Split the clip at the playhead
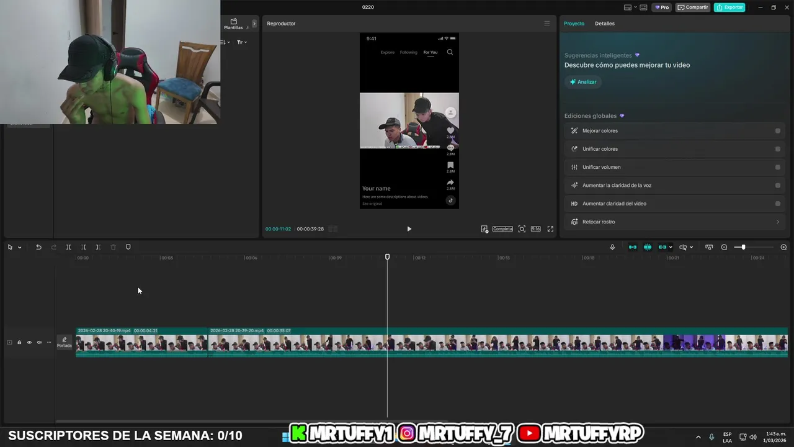This screenshot has width=794, height=447. (68, 247)
